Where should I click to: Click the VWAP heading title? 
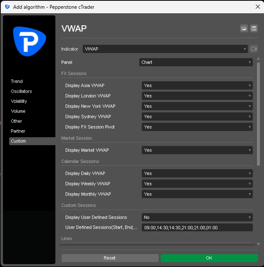point(74,28)
